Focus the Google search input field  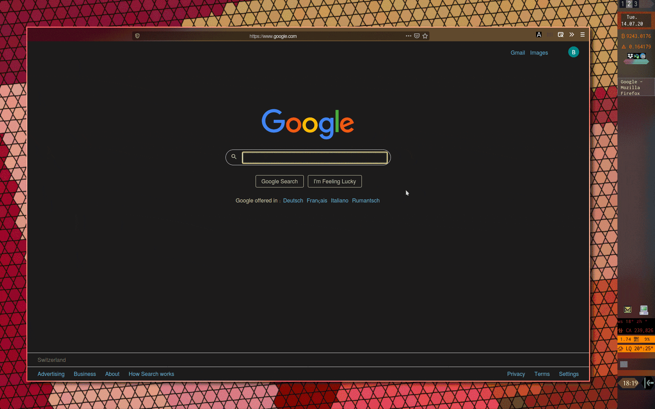tap(314, 157)
